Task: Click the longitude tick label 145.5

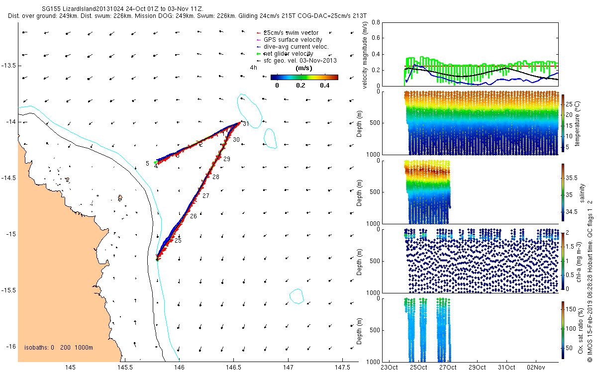Action: click(x=124, y=367)
